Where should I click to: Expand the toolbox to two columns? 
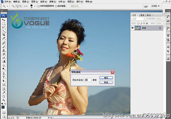pos(2,11)
